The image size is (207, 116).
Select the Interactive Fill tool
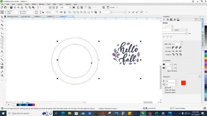click(x=2, y=75)
